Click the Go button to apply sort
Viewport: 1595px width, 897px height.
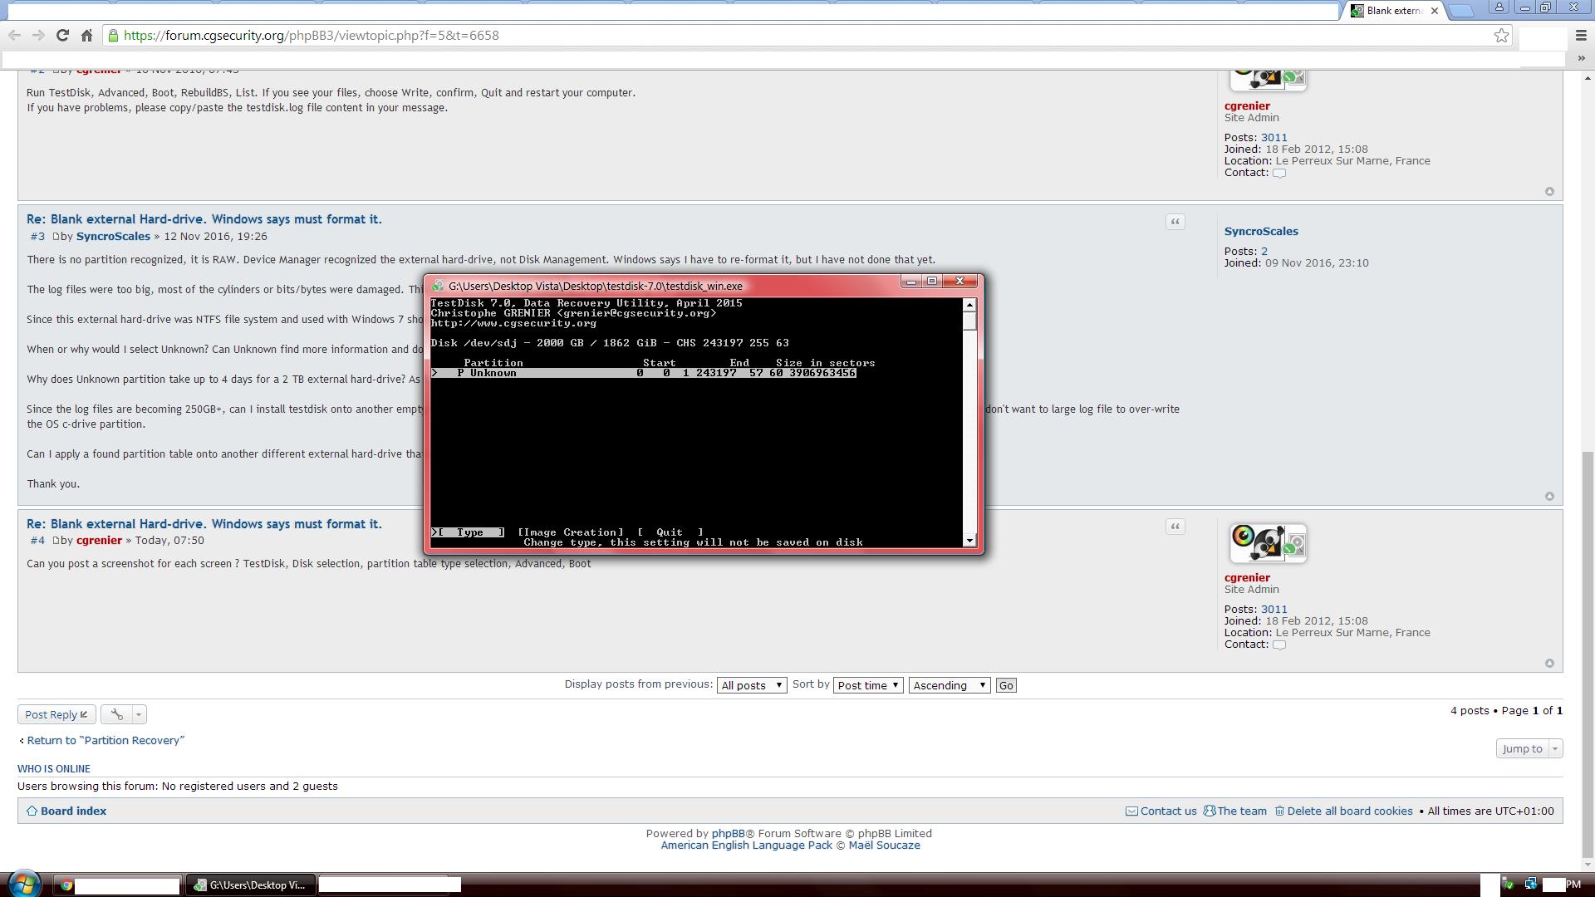pos(1006,684)
